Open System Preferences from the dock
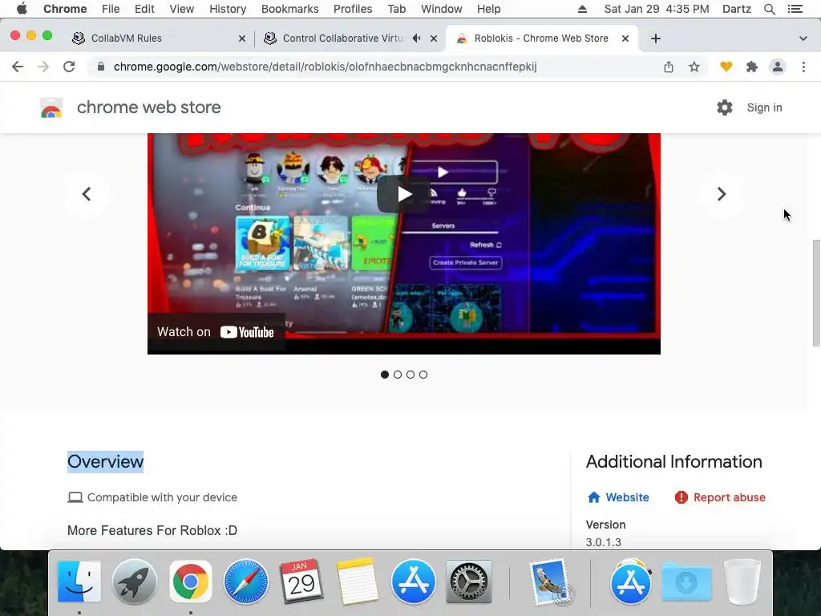 click(468, 581)
